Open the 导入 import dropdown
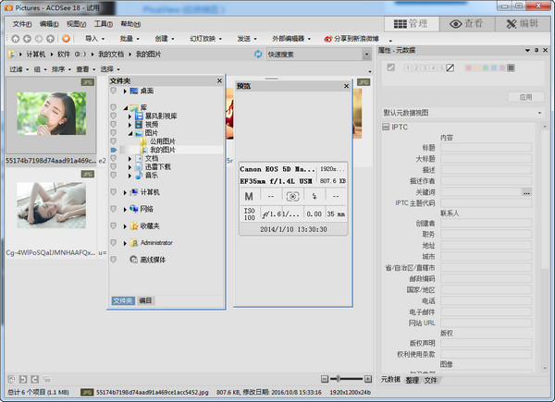This screenshot has height=402, width=555. [94, 39]
